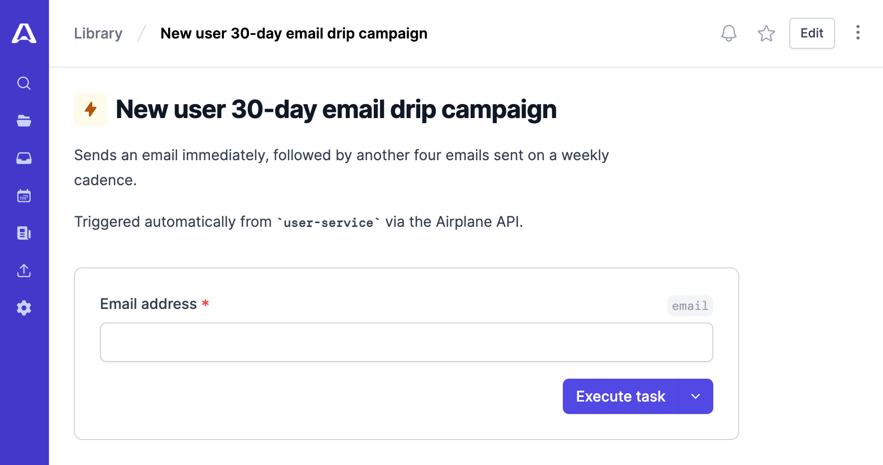Image resolution: width=883 pixels, height=465 pixels.
Task: Open the three-dot more options menu
Action: point(858,33)
